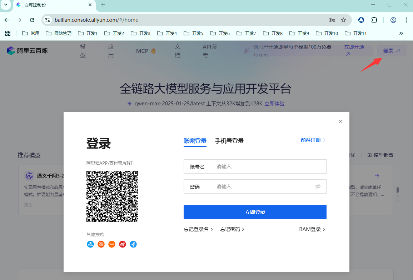Open the 忘记登录名 link
Image resolution: width=413 pixels, height=280 pixels.
coord(198,229)
